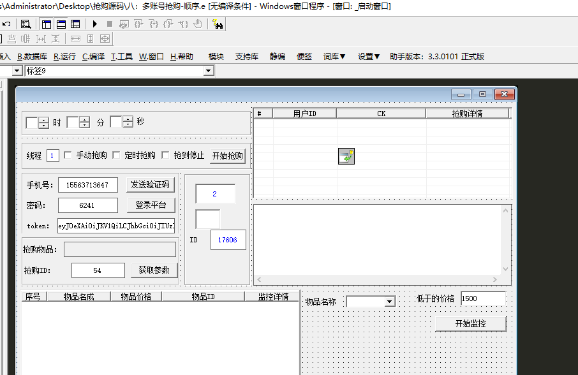Viewport: 578px width, 375px height.
Task: Click the hand breakpoint toolbar icon
Action: [198, 24]
